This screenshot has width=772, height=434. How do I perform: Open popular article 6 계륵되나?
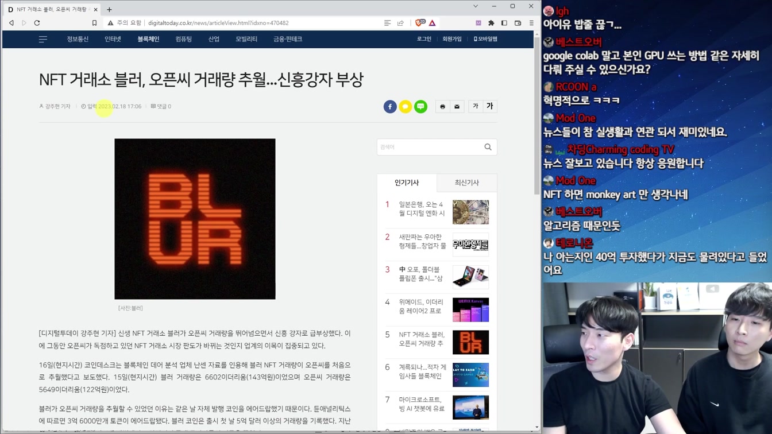422,371
